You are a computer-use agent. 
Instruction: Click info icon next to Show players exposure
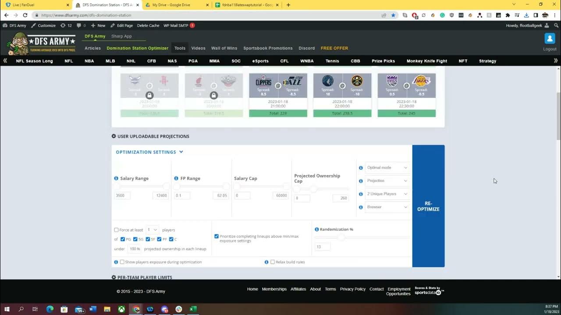tap(116, 262)
